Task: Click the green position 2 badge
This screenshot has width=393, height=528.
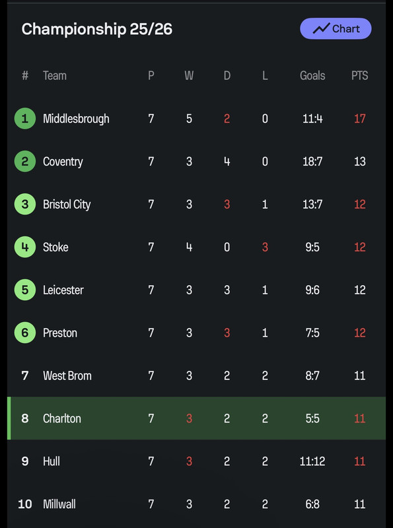Action: (x=25, y=161)
